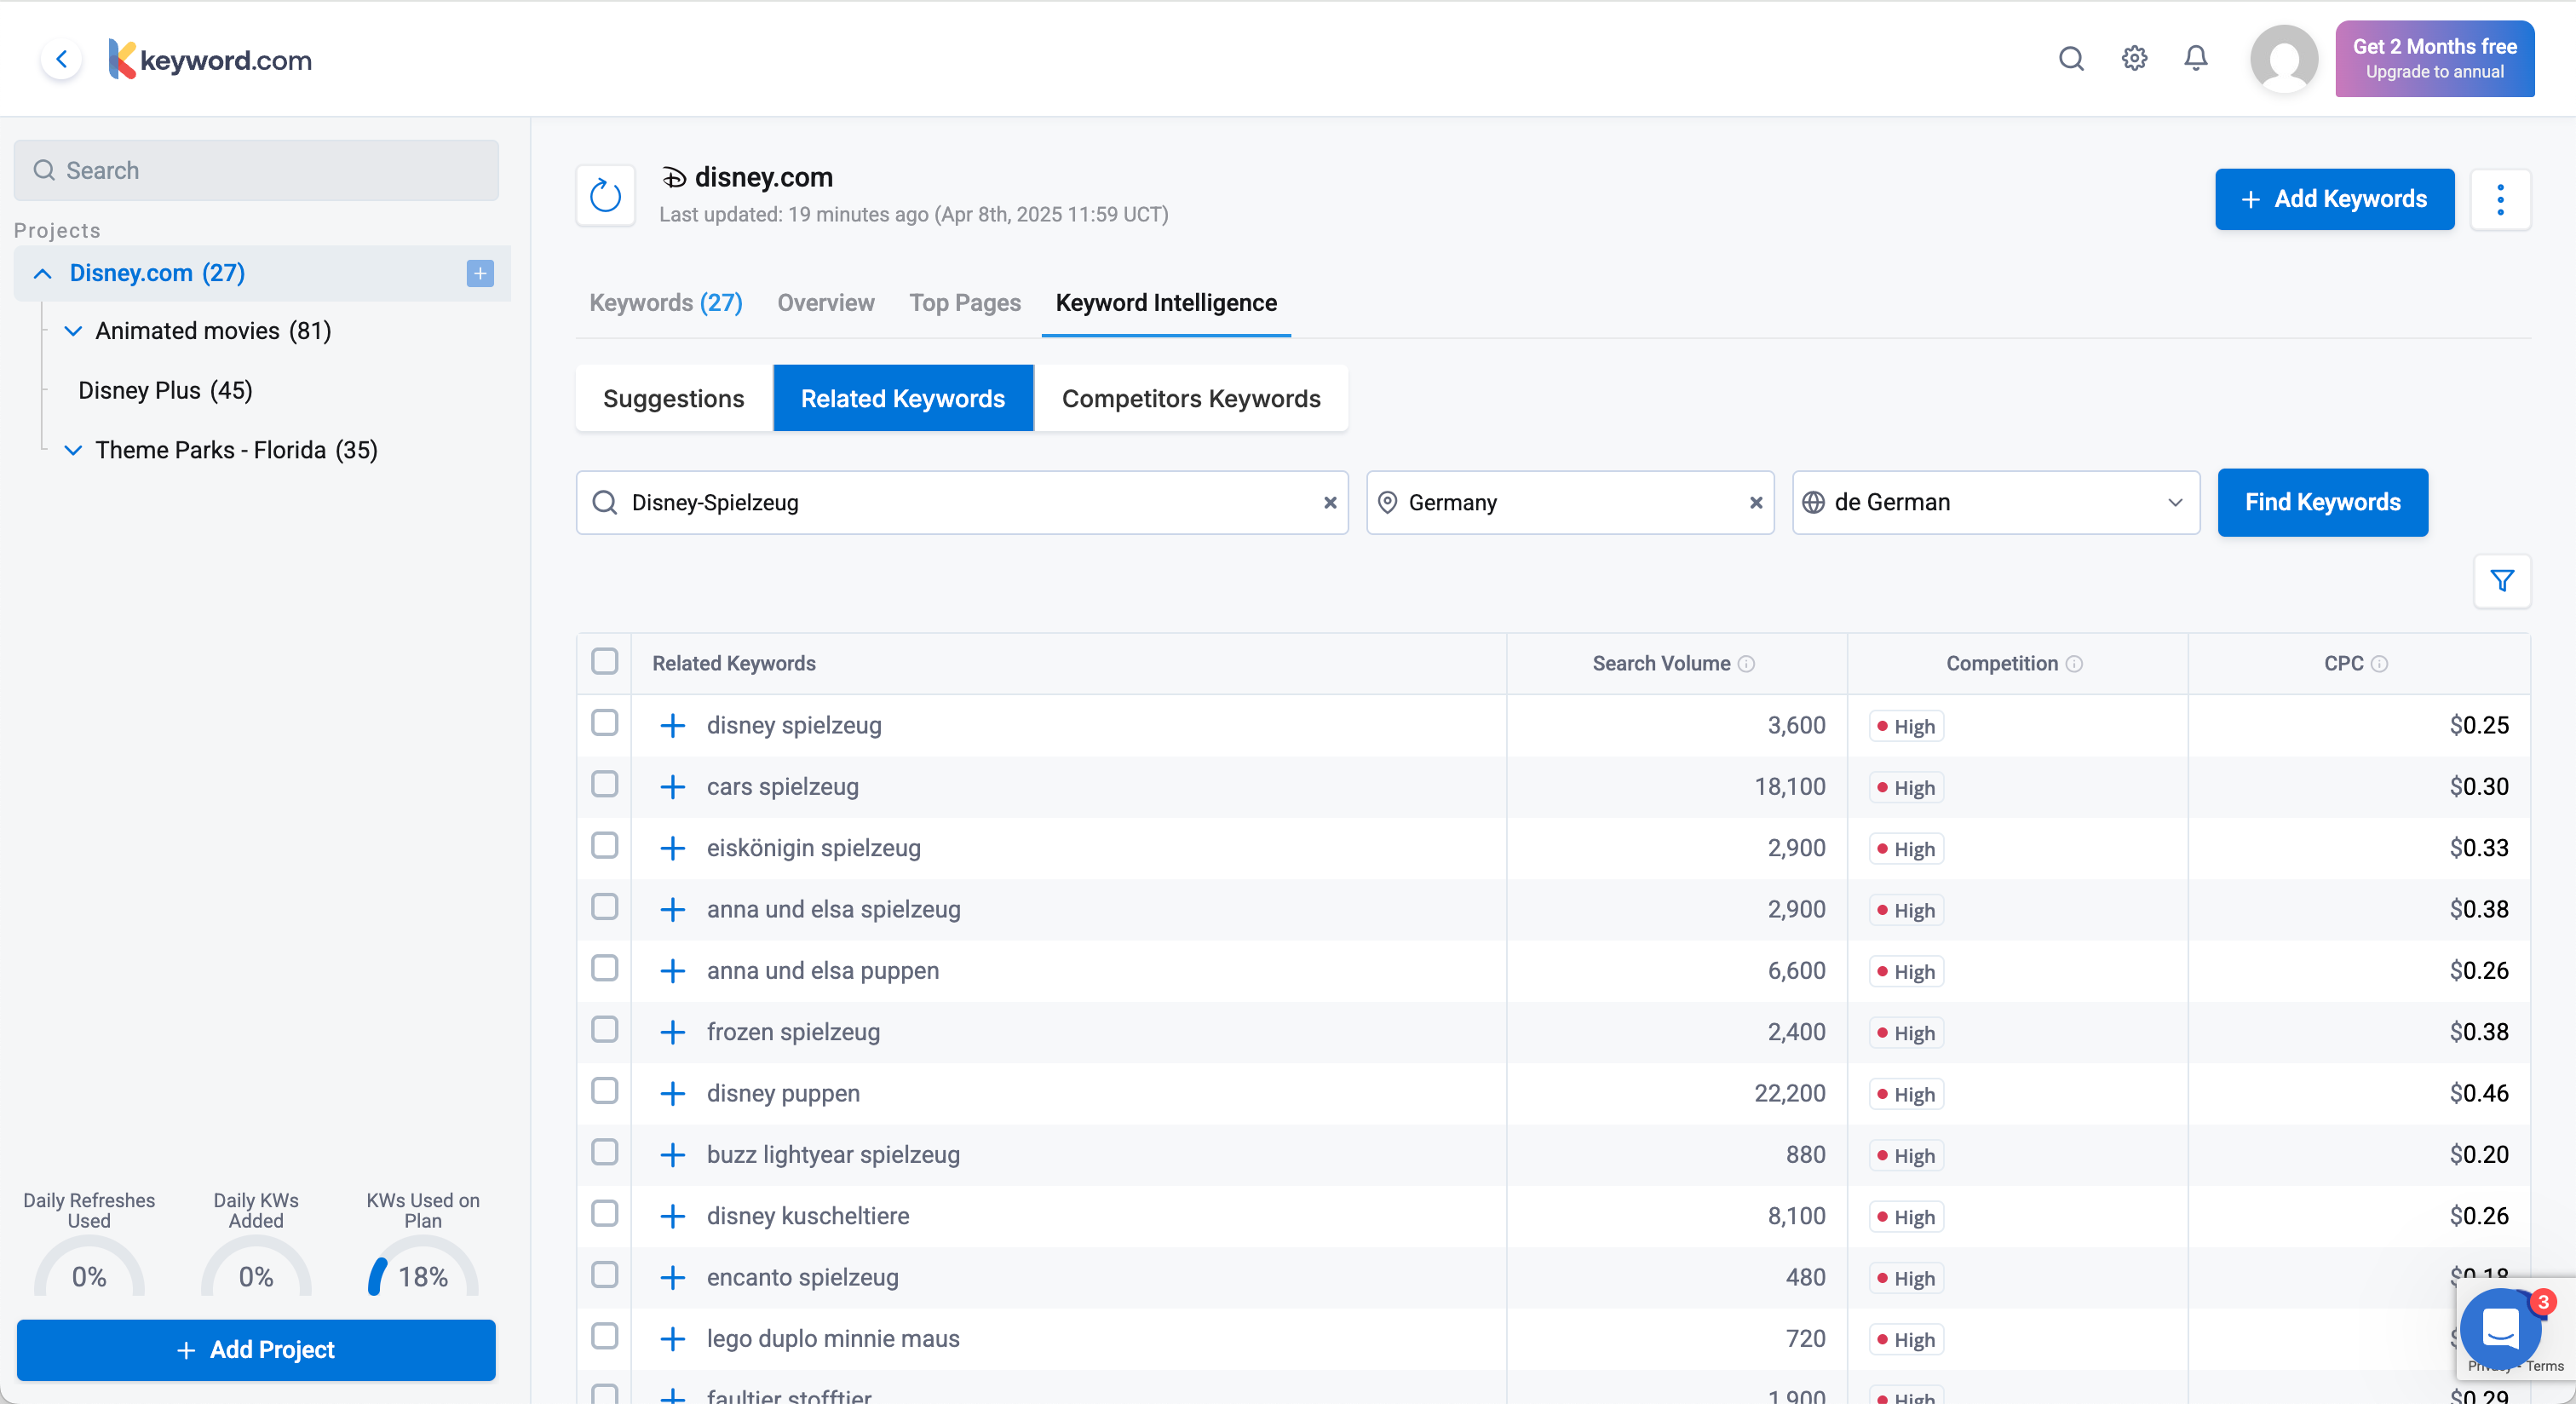Select checkbox for frozen spielzeug
This screenshot has width=2576, height=1404.
[x=605, y=1030]
